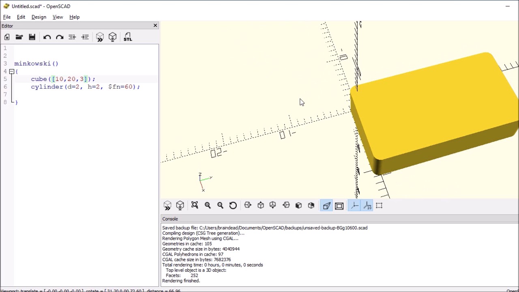Toggle Perspective projection
Screen dimensions: 519x292
click(x=327, y=206)
